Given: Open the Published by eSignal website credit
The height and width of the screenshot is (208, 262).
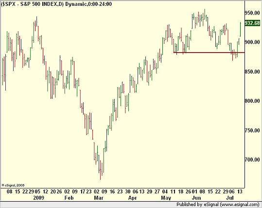Looking at the screenshot, I should pyautogui.click(x=218, y=205).
